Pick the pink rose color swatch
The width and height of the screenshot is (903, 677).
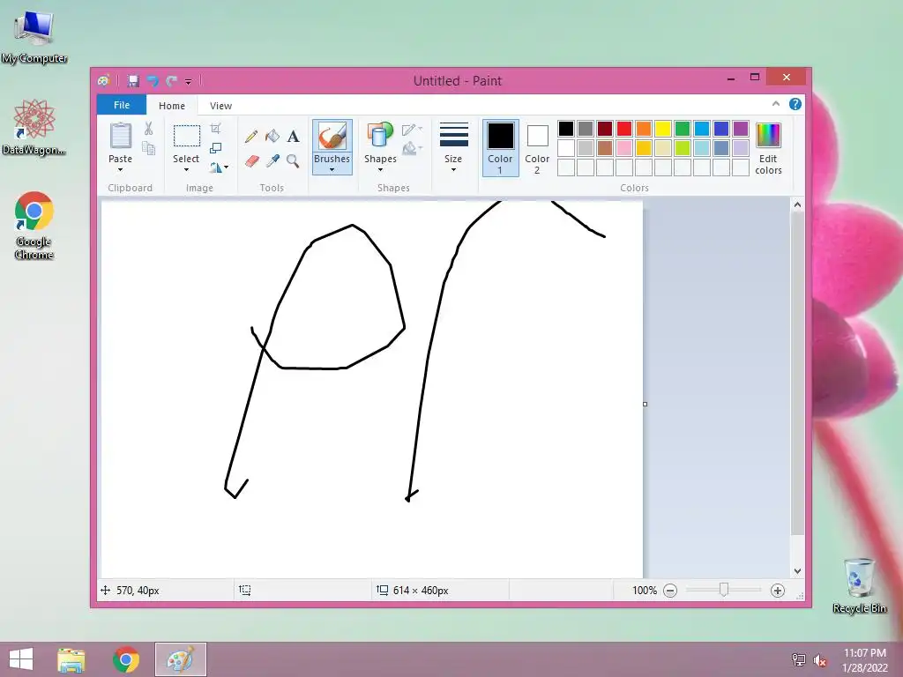point(623,148)
